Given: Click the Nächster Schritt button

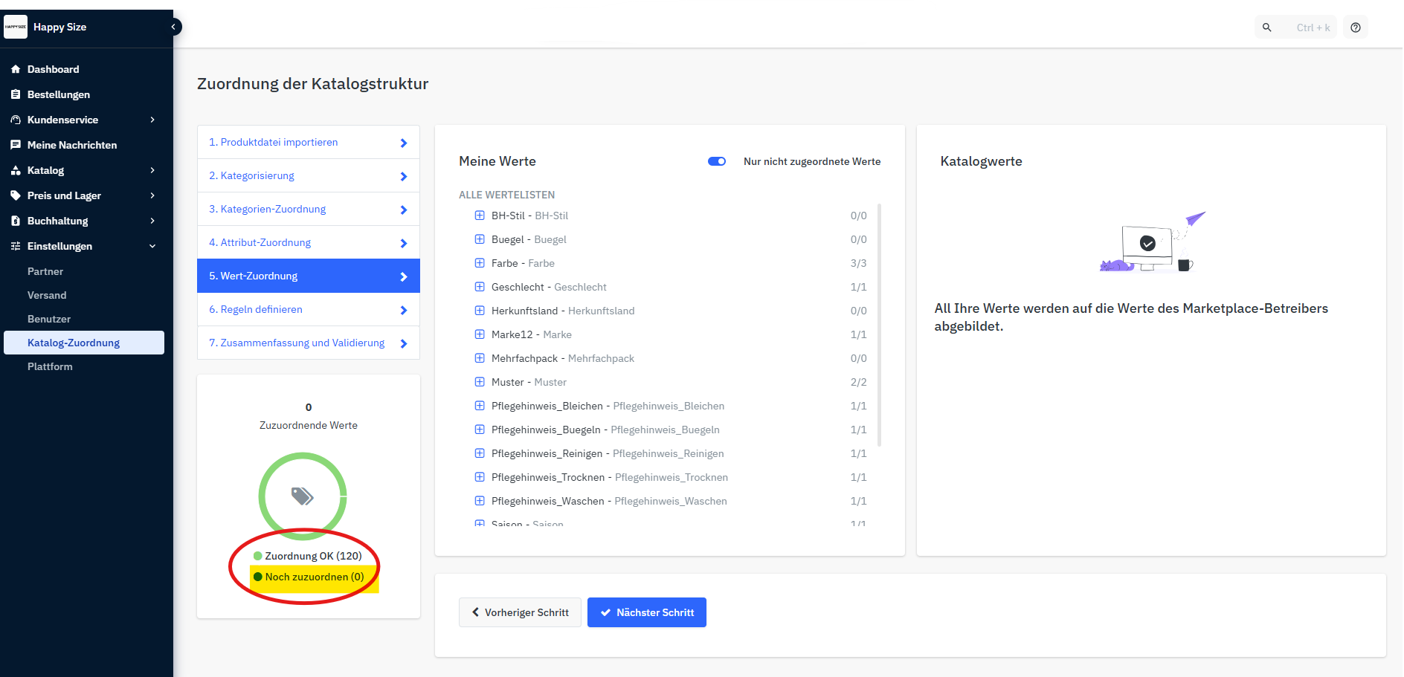Looking at the screenshot, I should (x=646, y=612).
